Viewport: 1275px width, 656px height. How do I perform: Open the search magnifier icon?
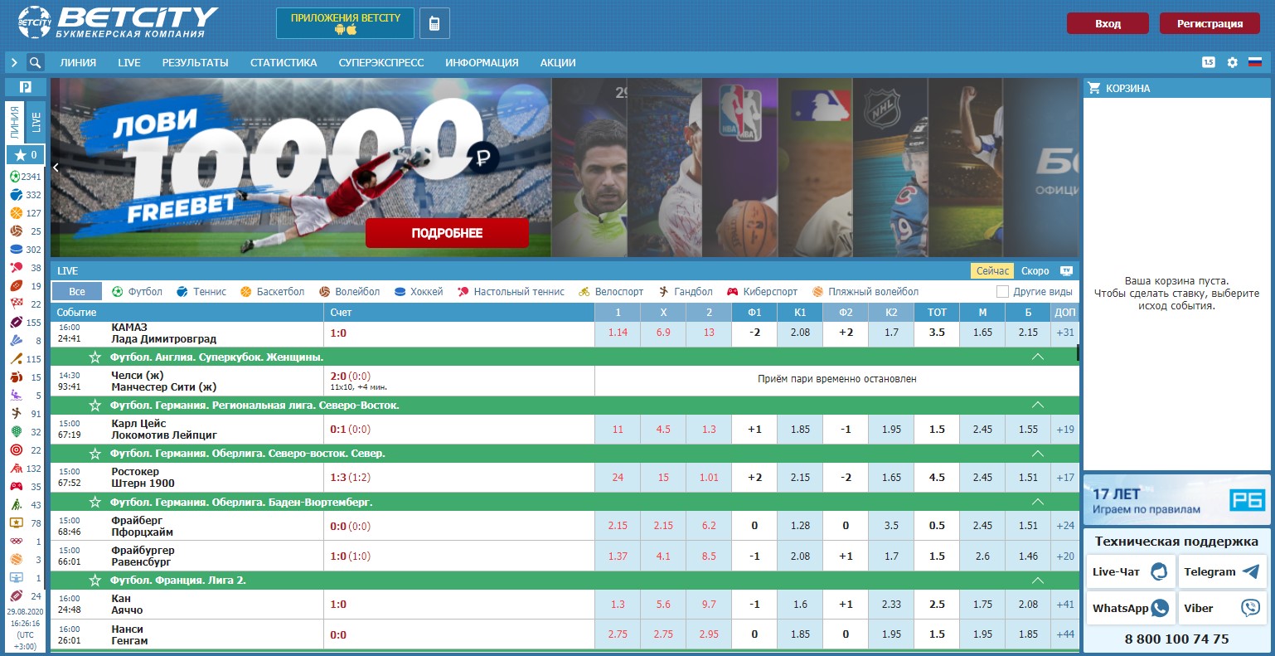[35, 62]
